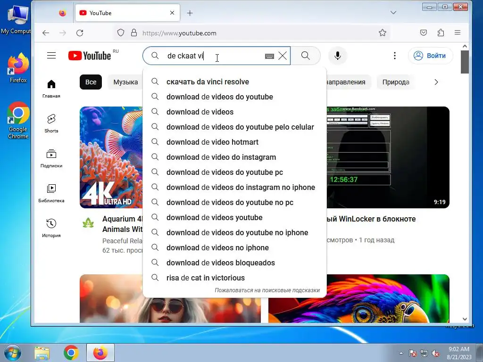Start voice search with microphone icon

[x=338, y=56]
